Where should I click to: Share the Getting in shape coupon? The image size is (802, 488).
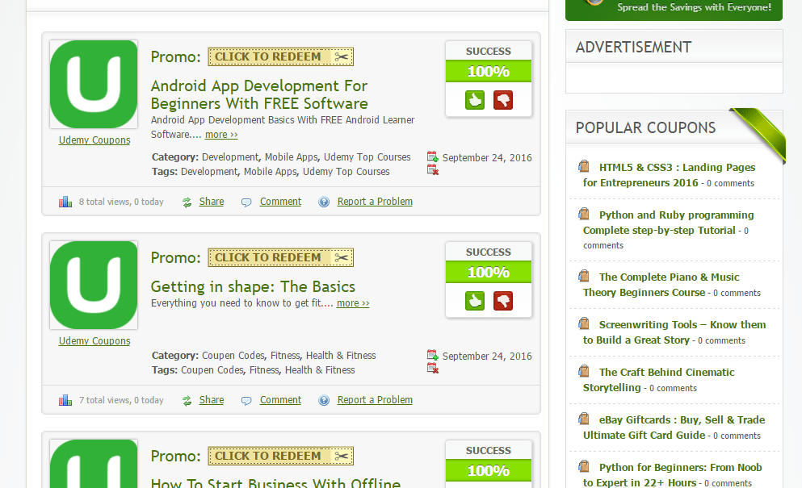pyautogui.click(x=212, y=399)
